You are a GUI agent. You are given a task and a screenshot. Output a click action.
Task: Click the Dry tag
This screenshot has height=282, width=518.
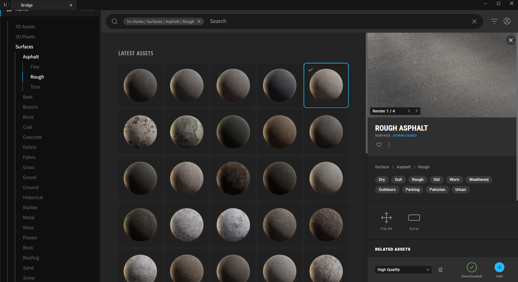382,180
